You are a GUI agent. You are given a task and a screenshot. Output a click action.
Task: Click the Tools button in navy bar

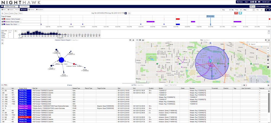pos(253,6)
